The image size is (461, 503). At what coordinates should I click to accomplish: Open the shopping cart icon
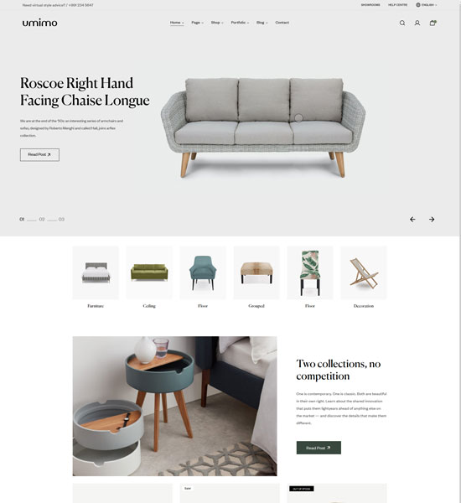pos(433,23)
